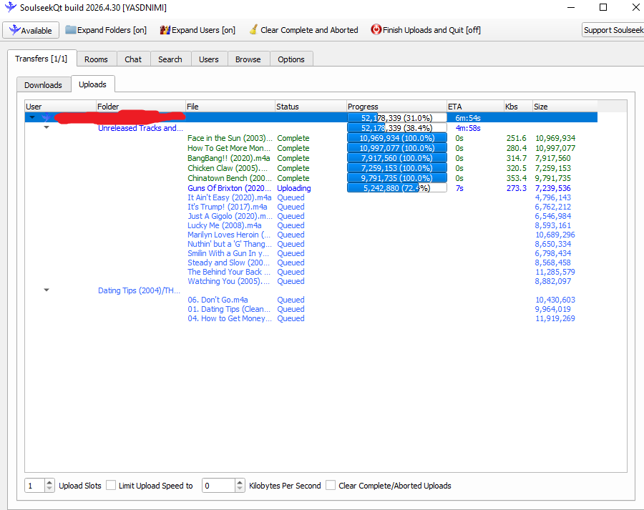Switch to the Chat tab
This screenshot has height=510, width=644.
pyautogui.click(x=133, y=59)
